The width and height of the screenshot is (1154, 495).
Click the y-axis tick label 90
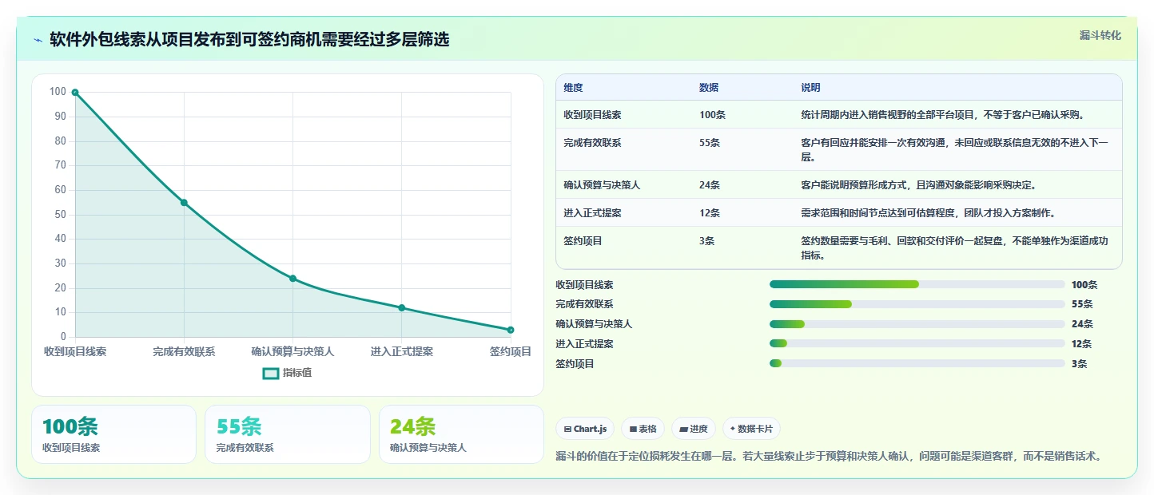[60, 117]
